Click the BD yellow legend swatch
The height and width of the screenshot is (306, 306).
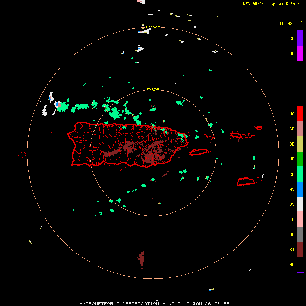pos(300,144)
